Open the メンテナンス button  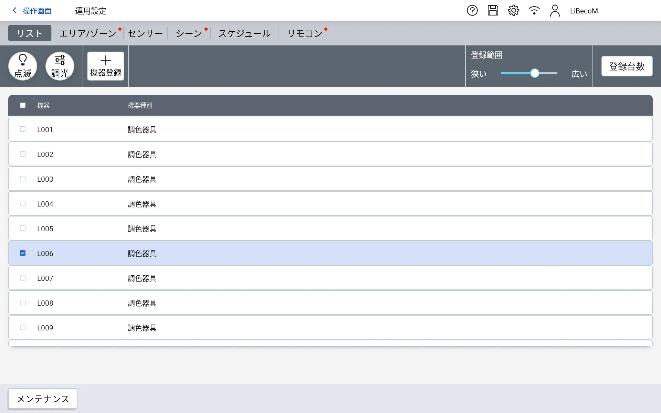(x=43, y=399)
